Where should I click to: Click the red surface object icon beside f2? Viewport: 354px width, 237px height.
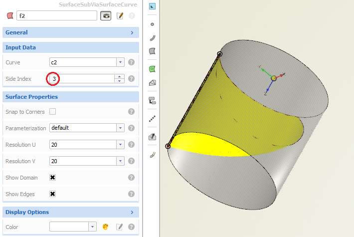click(x=10, y=15)
